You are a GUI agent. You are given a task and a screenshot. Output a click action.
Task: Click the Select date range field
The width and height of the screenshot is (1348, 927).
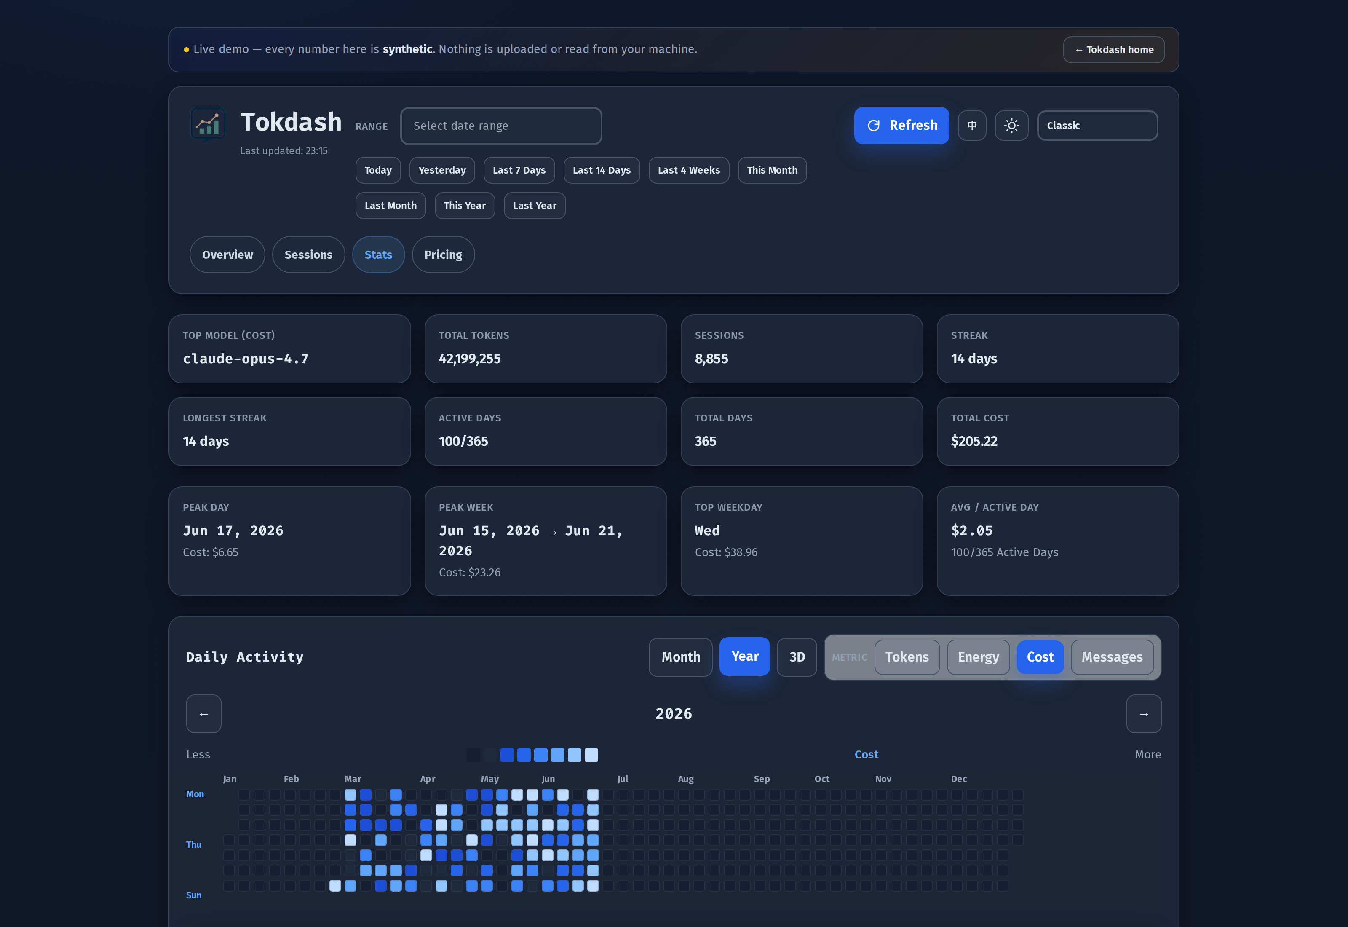[x=501, y=126]
